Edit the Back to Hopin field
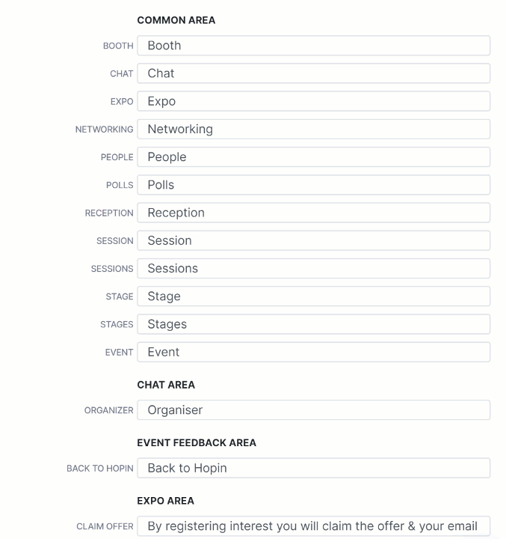The height and width of the screenshot is (539, 506). (313, 468)
